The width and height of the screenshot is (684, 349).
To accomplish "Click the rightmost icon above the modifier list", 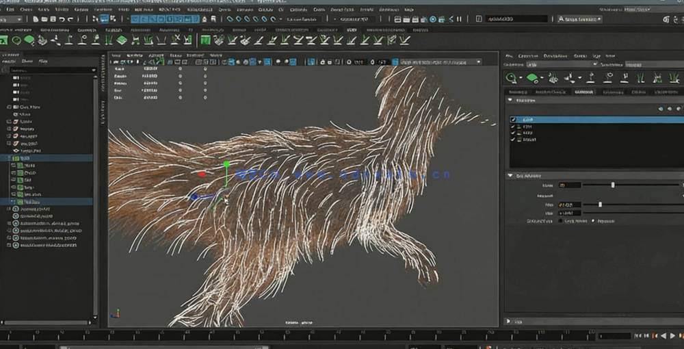I will pos(679,109).
